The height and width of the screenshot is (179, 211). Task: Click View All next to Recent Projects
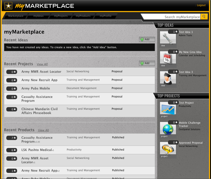[42, 64]
